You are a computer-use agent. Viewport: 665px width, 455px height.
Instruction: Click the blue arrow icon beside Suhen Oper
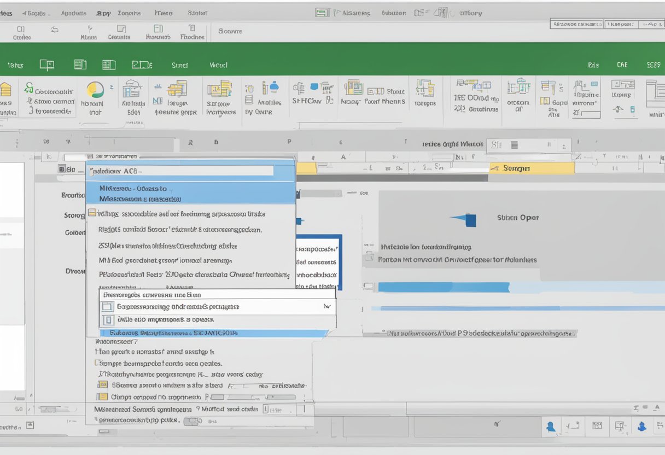(464, 219)
